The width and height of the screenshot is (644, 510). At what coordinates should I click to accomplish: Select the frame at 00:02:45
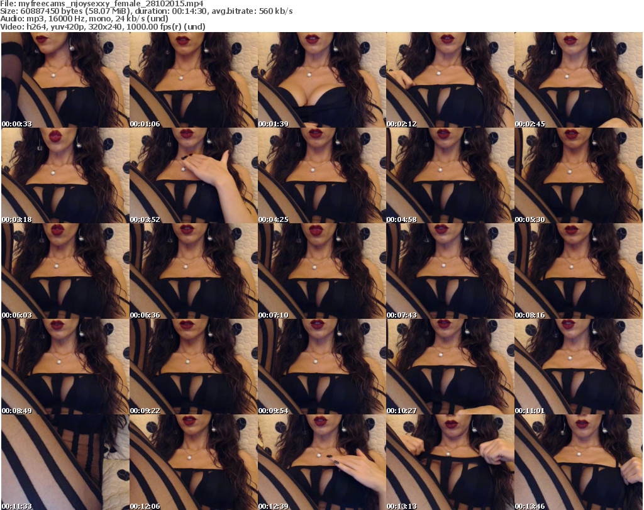tap(579, 80)
